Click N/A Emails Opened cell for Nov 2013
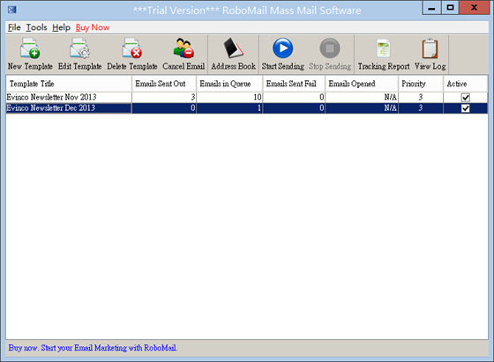This screenshot has height=362, width=494. coord(362,97)
